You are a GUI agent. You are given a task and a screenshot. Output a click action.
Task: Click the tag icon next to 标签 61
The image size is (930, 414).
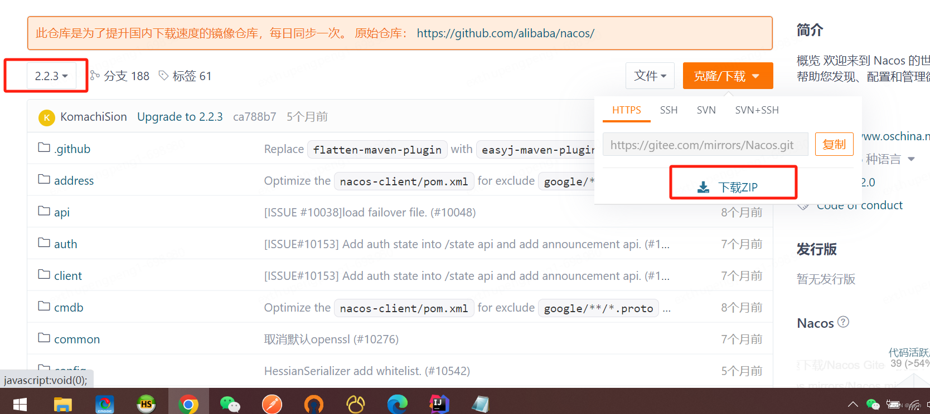pyautogui.click(x=164, y=76)
